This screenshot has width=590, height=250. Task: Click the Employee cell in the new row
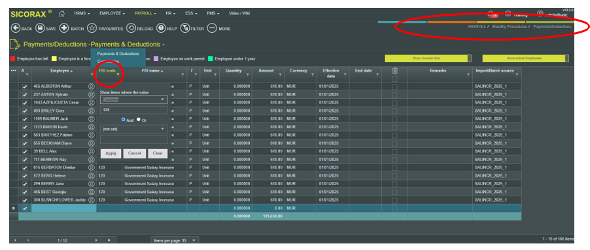point(63,208)
